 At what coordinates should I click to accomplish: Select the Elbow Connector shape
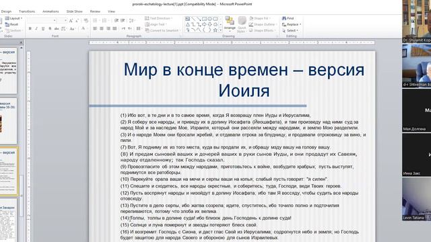tap(193, 24)
